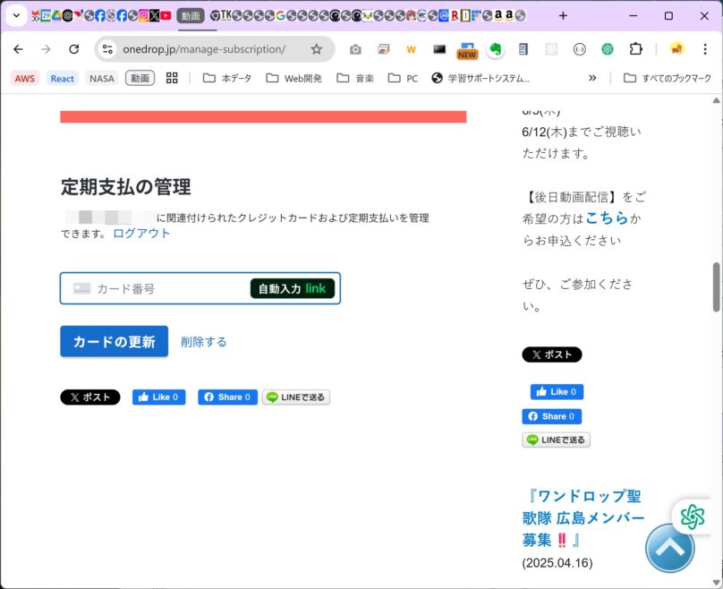Open the tab search dropdown arrow
Image resolution: width=723 pixels, height=589 pixels.
tap(16, 15)
